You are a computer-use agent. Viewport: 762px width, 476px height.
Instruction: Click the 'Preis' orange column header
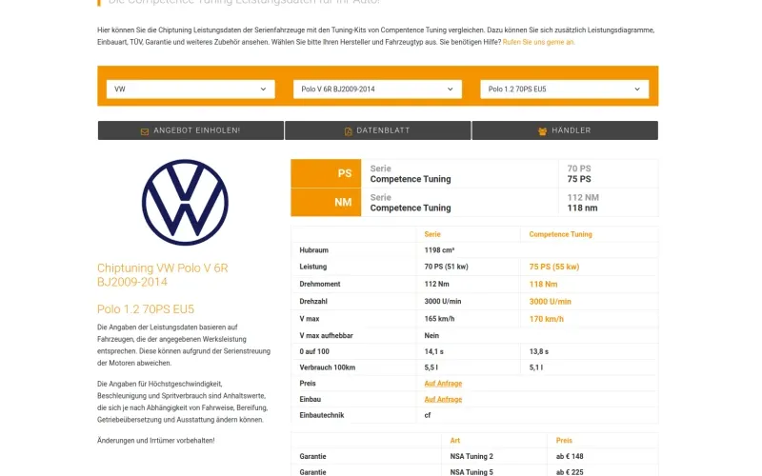(564, 441)
